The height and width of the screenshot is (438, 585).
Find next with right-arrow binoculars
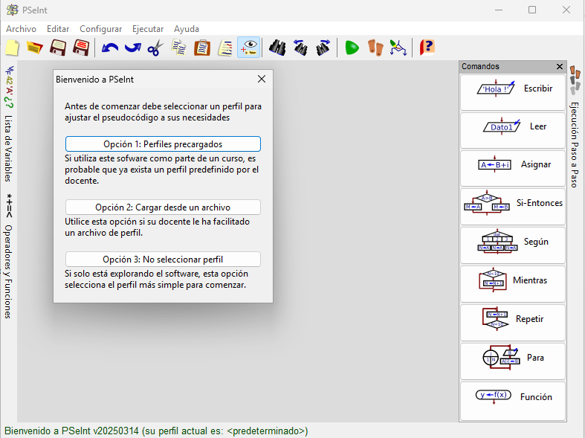coord(323,48)
